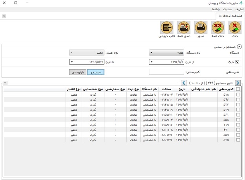This screenshot has height=180, width=245.
Task: Click the window maximize button
Action: (16, 3)
